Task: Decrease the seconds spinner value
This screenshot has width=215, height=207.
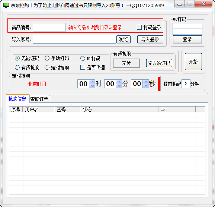Action: (x=146, y=86)
